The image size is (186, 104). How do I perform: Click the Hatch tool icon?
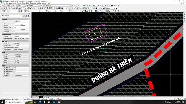110,6
